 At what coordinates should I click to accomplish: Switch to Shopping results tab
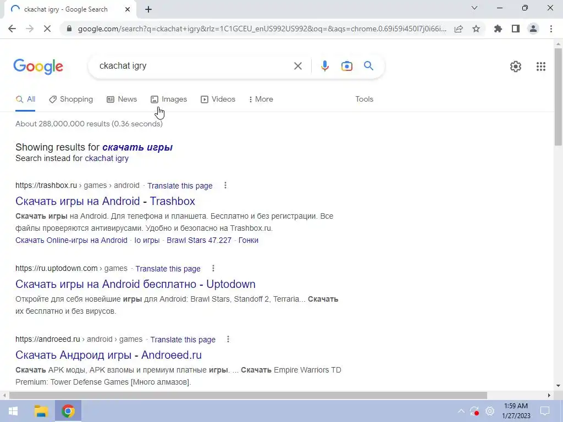tap(71, 99)
